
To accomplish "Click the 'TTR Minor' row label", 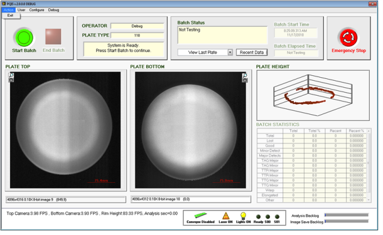I will click(270, 175).
